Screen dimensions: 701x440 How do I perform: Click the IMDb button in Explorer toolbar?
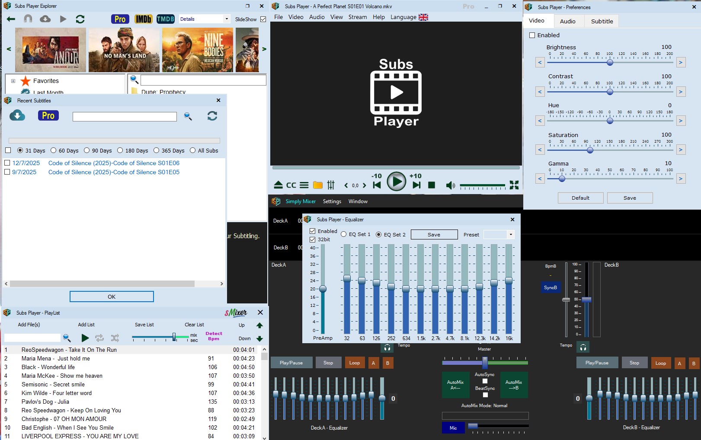pos(143,19)
